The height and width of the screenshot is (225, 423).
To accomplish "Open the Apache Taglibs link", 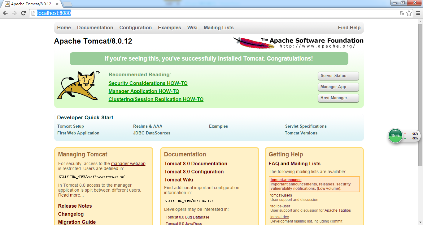I will pyautogui.click(x=338, y=210).
